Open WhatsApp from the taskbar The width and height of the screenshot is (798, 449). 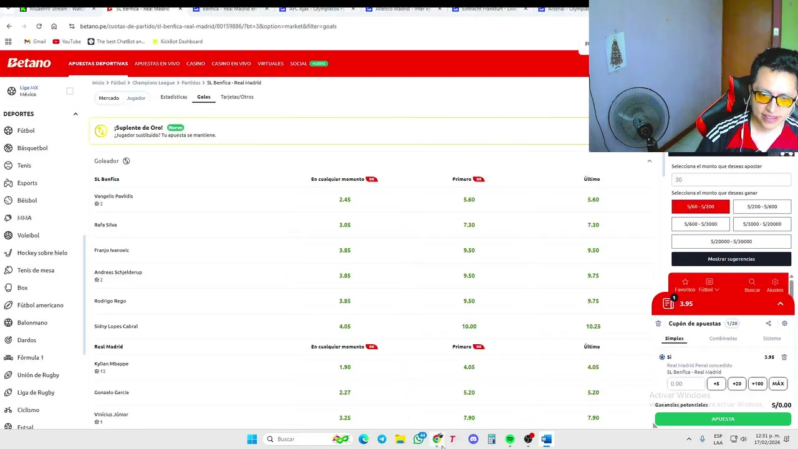419,439
